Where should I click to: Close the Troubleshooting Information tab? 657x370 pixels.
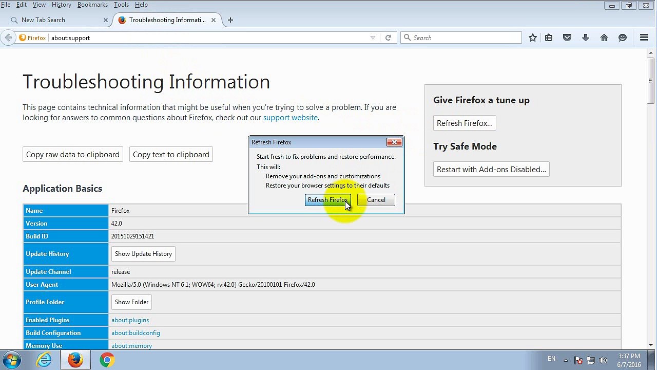[x=214, y=20]
